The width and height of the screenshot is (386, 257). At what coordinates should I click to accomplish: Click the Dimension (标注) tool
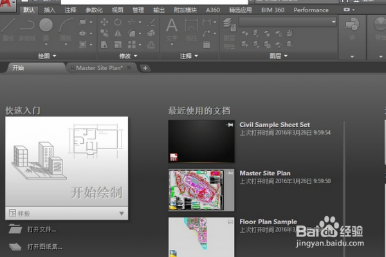point(191,29)
